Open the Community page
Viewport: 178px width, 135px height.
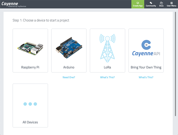point(151,4)
